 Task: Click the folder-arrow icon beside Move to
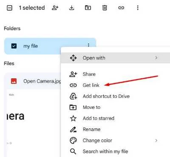click(73, 107)
